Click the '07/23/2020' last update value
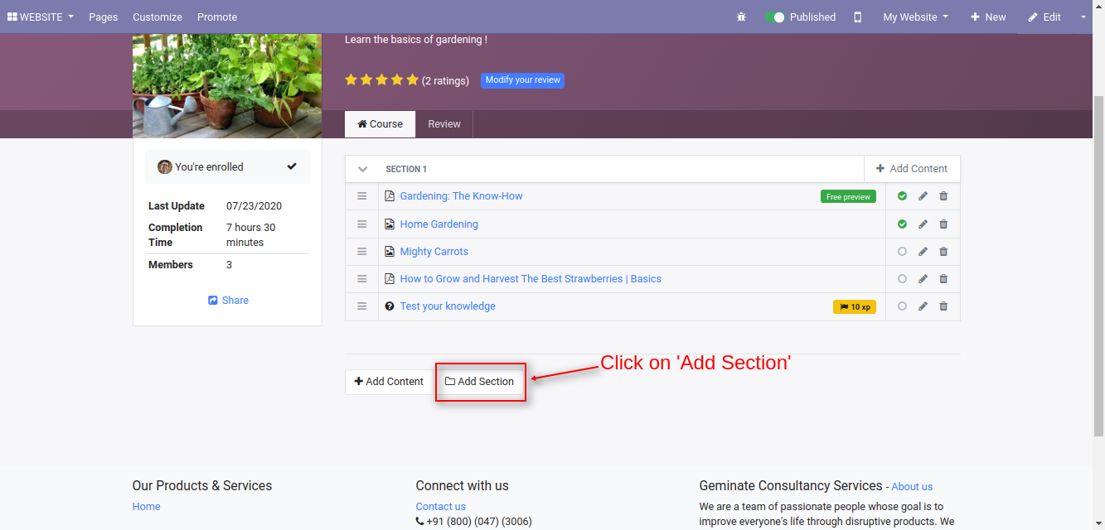This screenshot has width=1105, height=530. (254, 206)
